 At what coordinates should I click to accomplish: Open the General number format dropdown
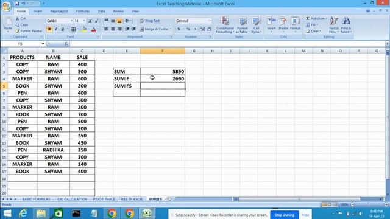(x=210, y=21)
